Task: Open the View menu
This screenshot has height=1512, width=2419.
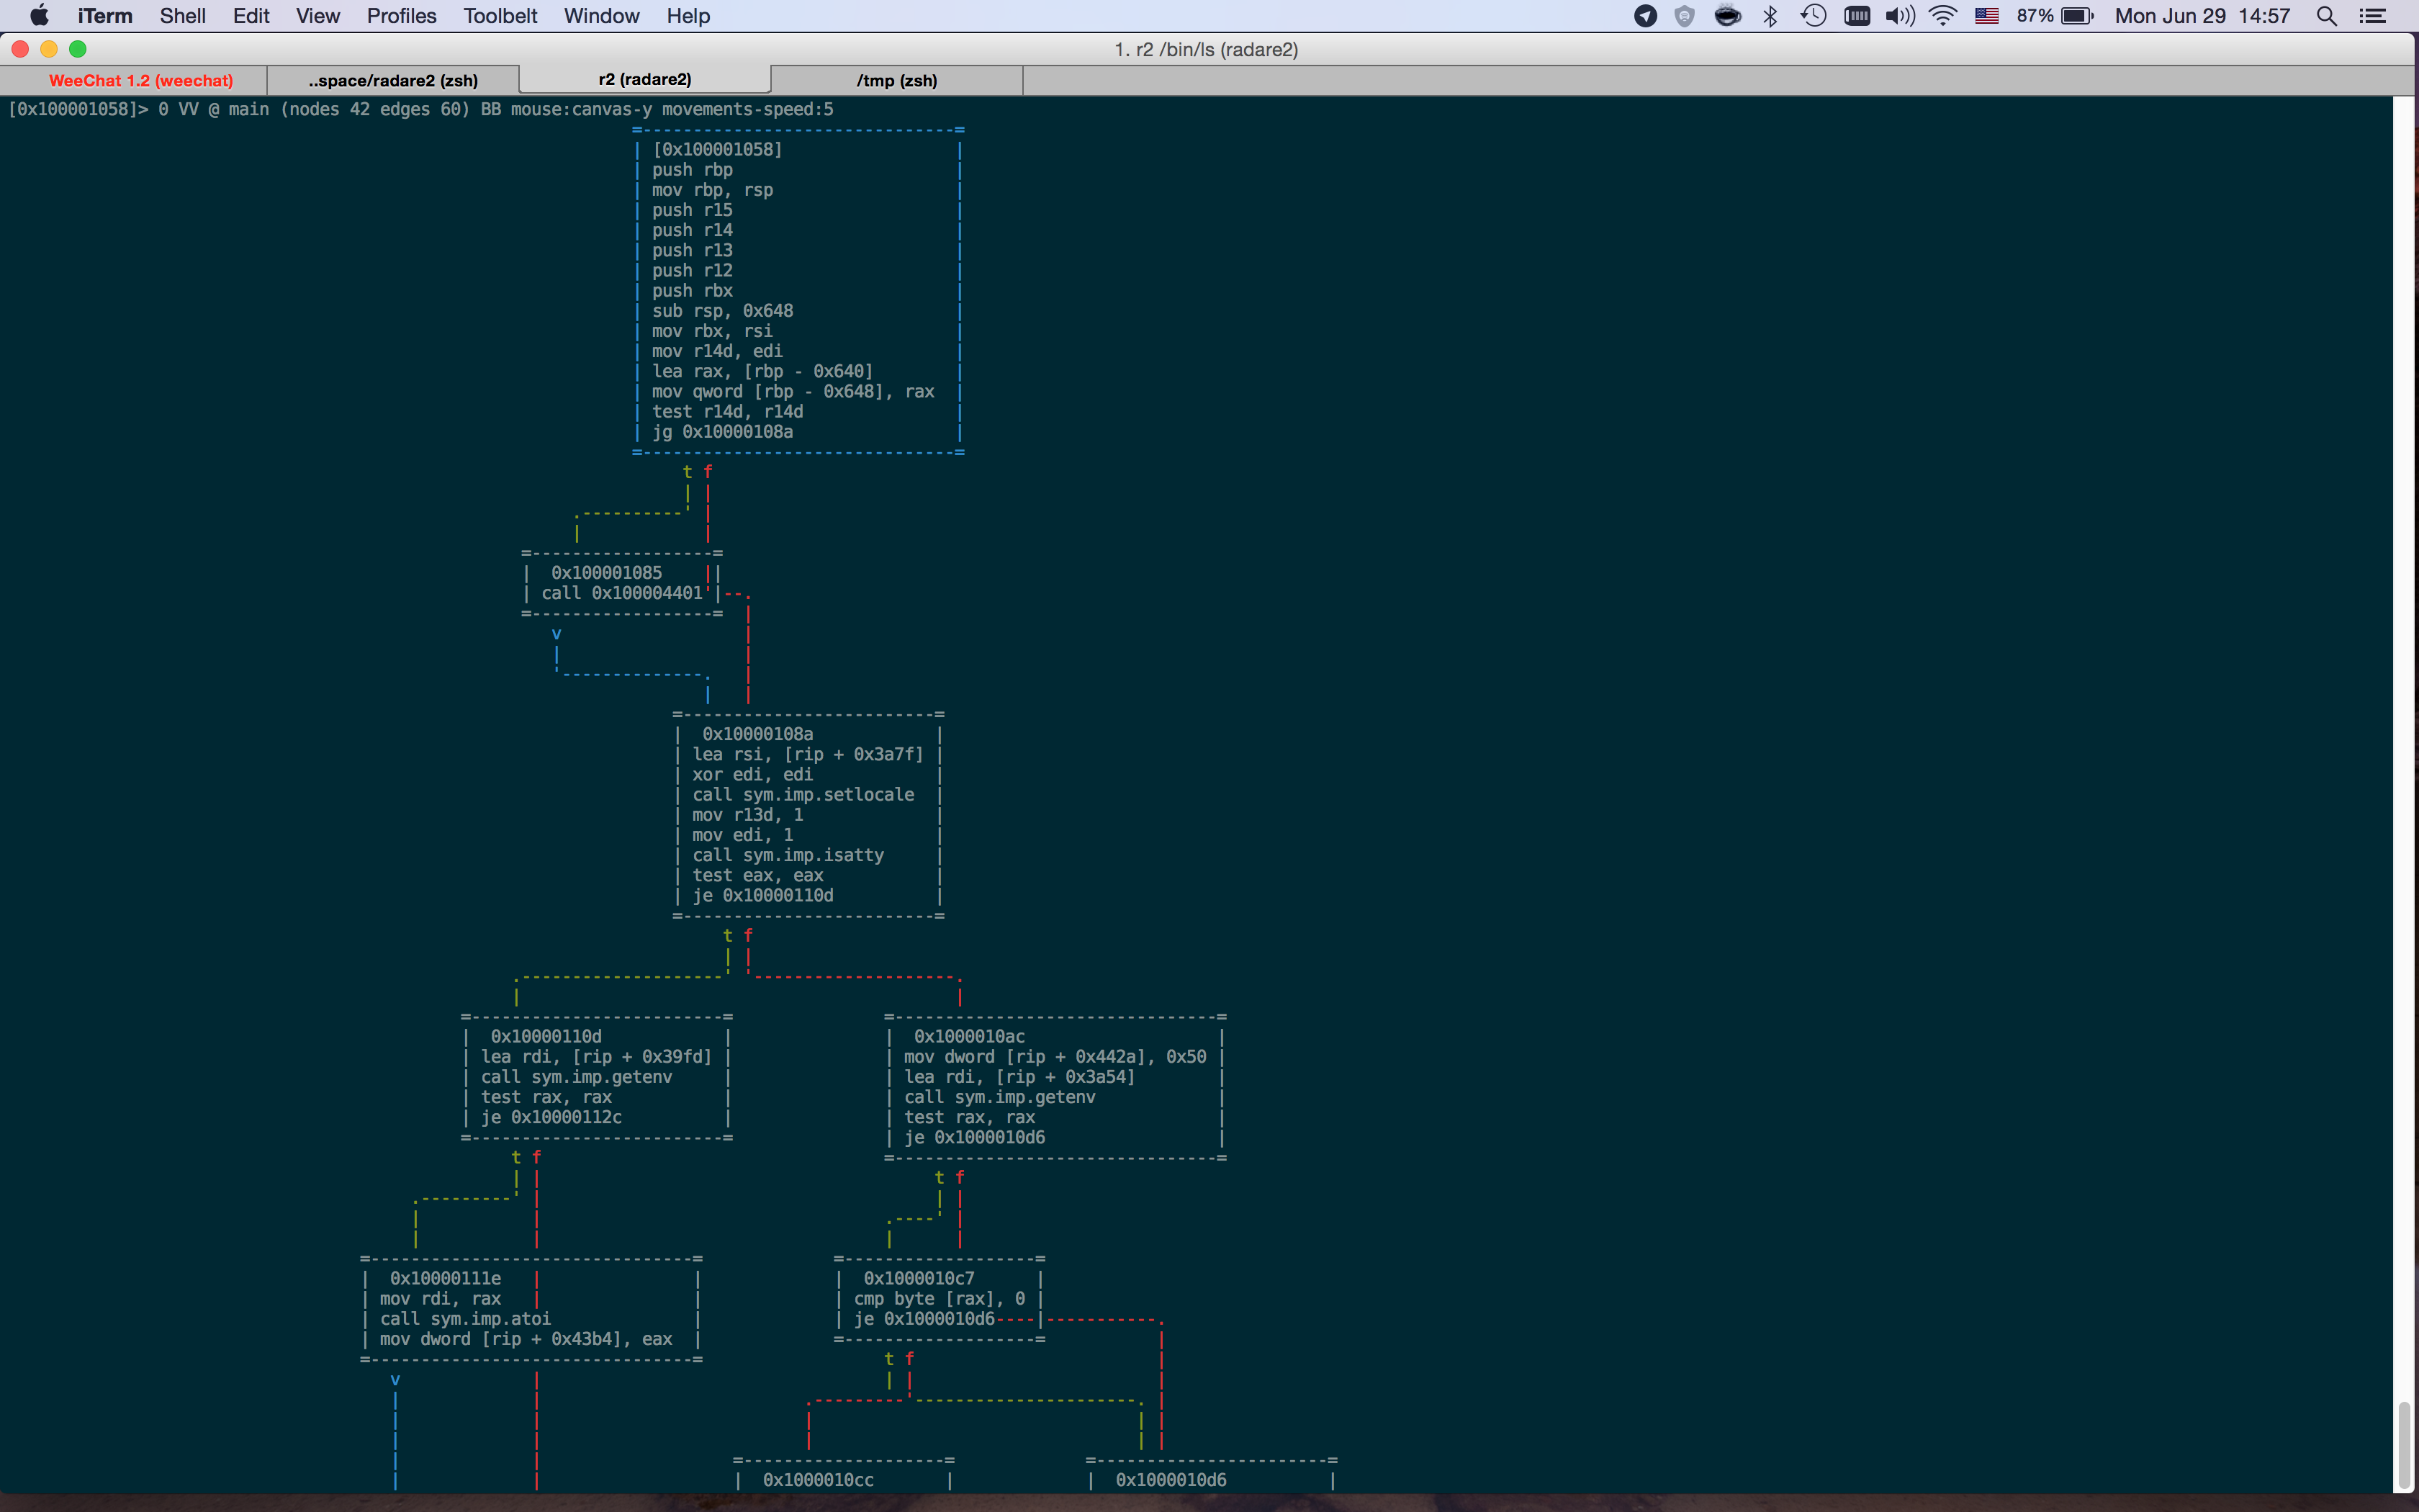Action: (x=318, y=16)
